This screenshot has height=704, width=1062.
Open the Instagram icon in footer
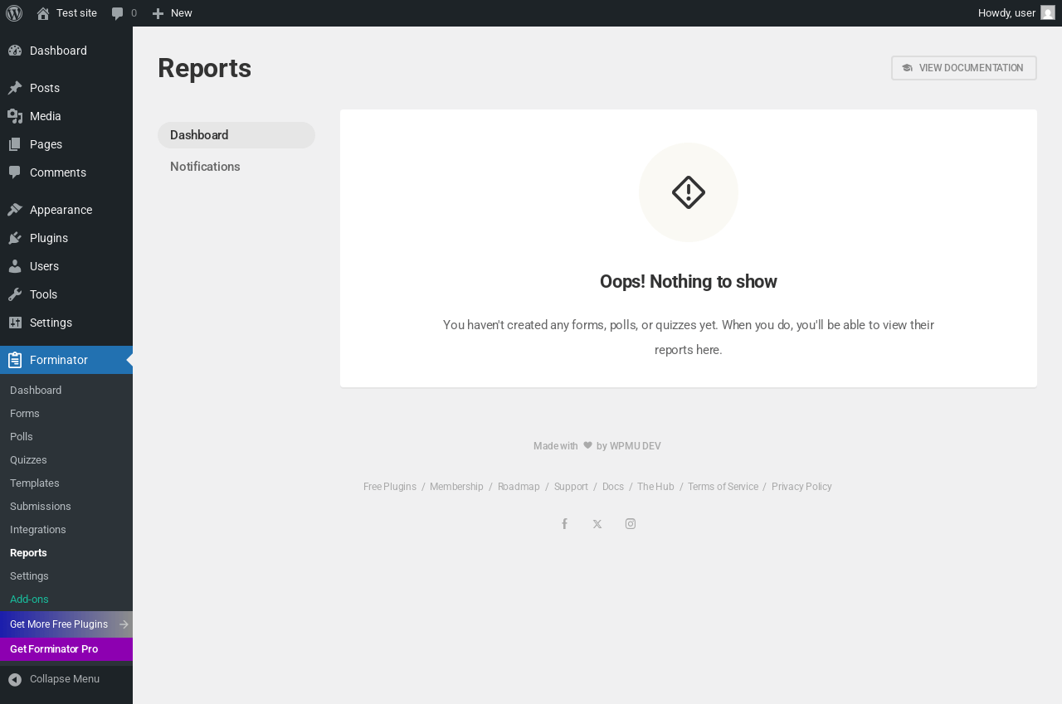pos(631,524)
